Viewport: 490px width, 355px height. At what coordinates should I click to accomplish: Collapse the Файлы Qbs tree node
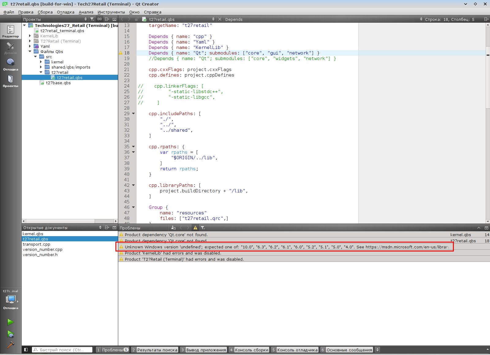point(30,51)
